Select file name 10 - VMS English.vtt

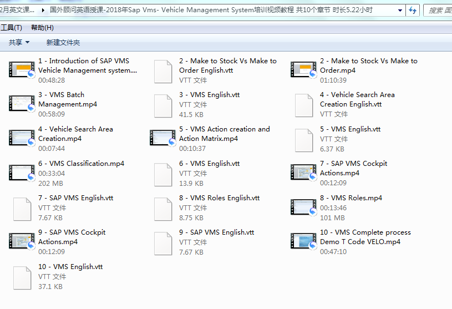click(x=70, y=267)
